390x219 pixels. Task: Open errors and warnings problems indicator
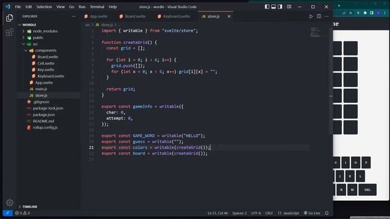point(23,213)
